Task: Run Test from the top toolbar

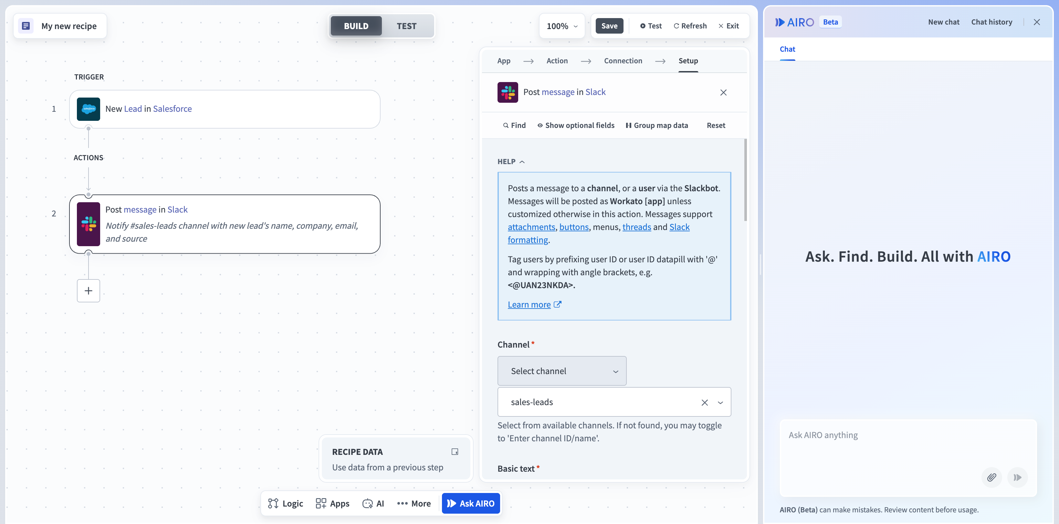Action: tap(651, 26)
